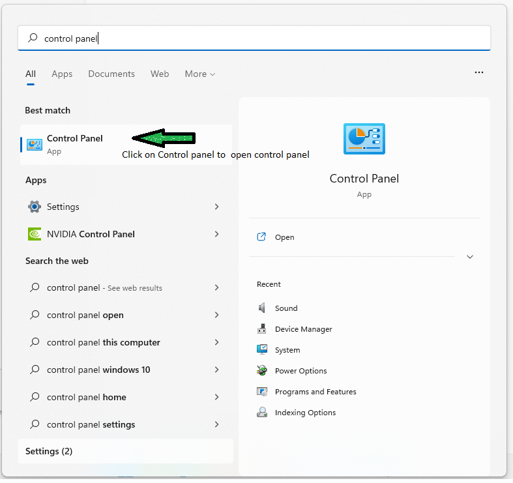Image resolution: width=513 pixels, height=483 pixels.
Task: Expand 'control panel home' suggestion chevron
Action: coord(216,397)
